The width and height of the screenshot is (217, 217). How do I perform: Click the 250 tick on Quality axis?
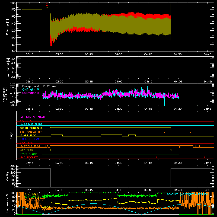pyautogui.click(x=13, y=169)
